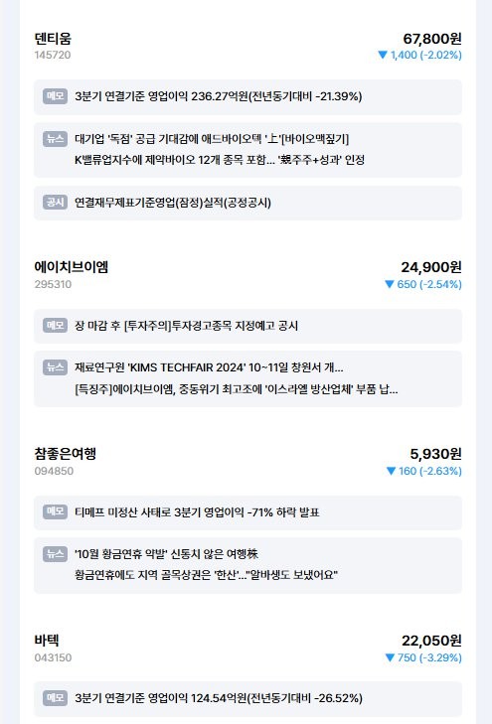
Task: Open the 이스라엘 방산업체 특징주 headline
Action: (x=237, y=389)
